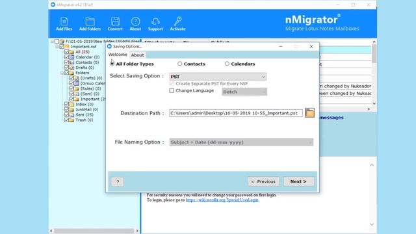Viewport: 416px width, 234px height.
Task: Collapse the root path tree node
Action: point(52,42)
